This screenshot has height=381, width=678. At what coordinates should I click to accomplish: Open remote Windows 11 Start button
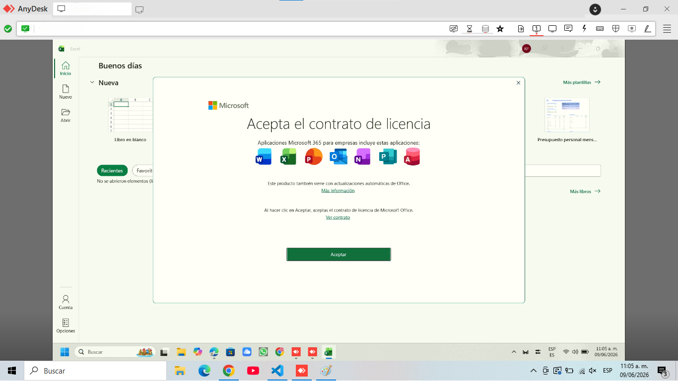pos(65,352)
